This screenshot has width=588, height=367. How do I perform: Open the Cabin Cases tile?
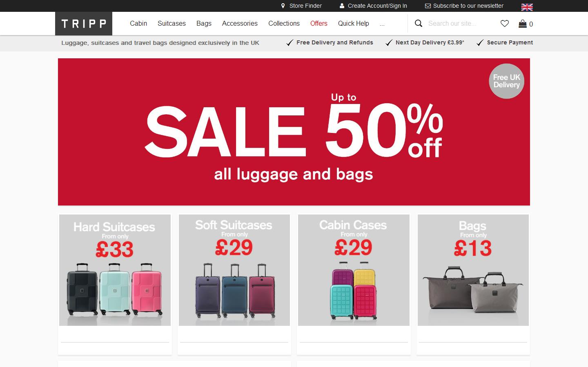354,270
